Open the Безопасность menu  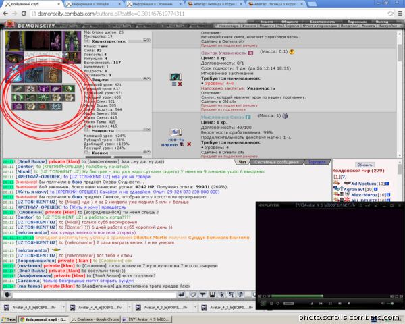323,22
